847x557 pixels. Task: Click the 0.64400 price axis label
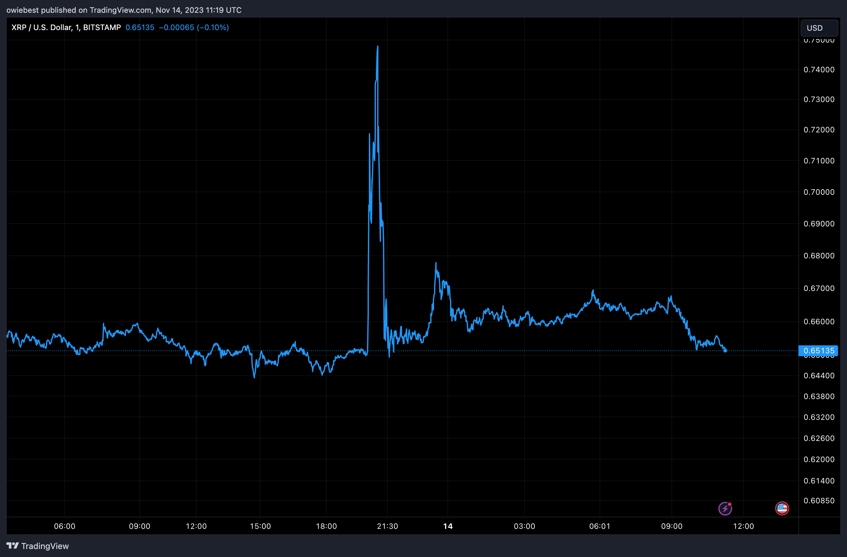pos(819,375)
